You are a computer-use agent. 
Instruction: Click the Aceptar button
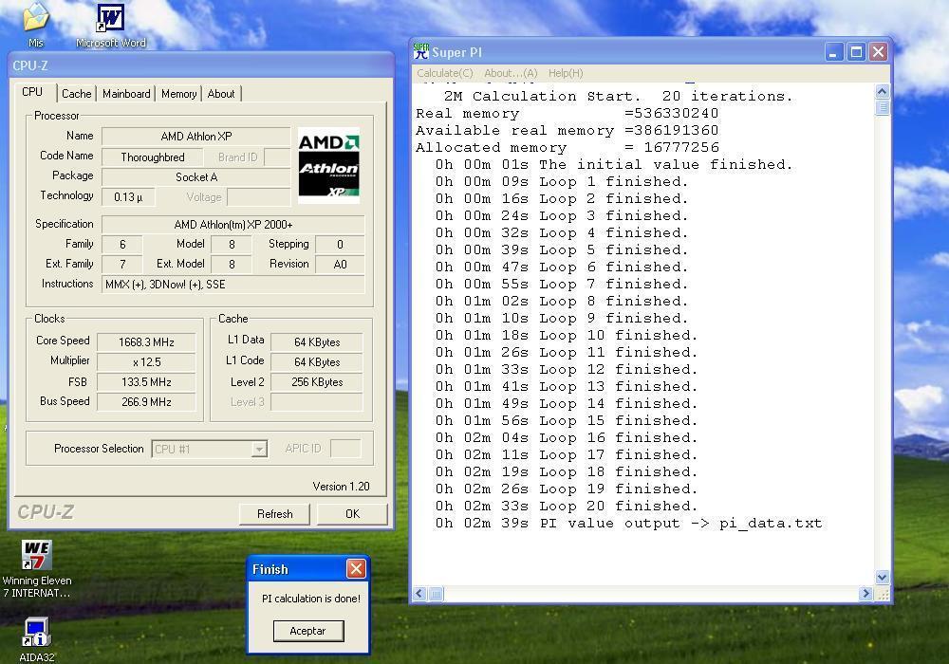[307, 631]
